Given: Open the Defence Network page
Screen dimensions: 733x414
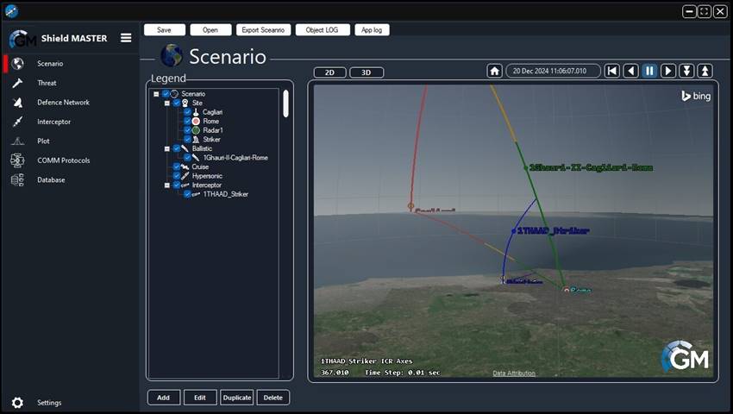Looking at the screenshot, I should [63, 103].
